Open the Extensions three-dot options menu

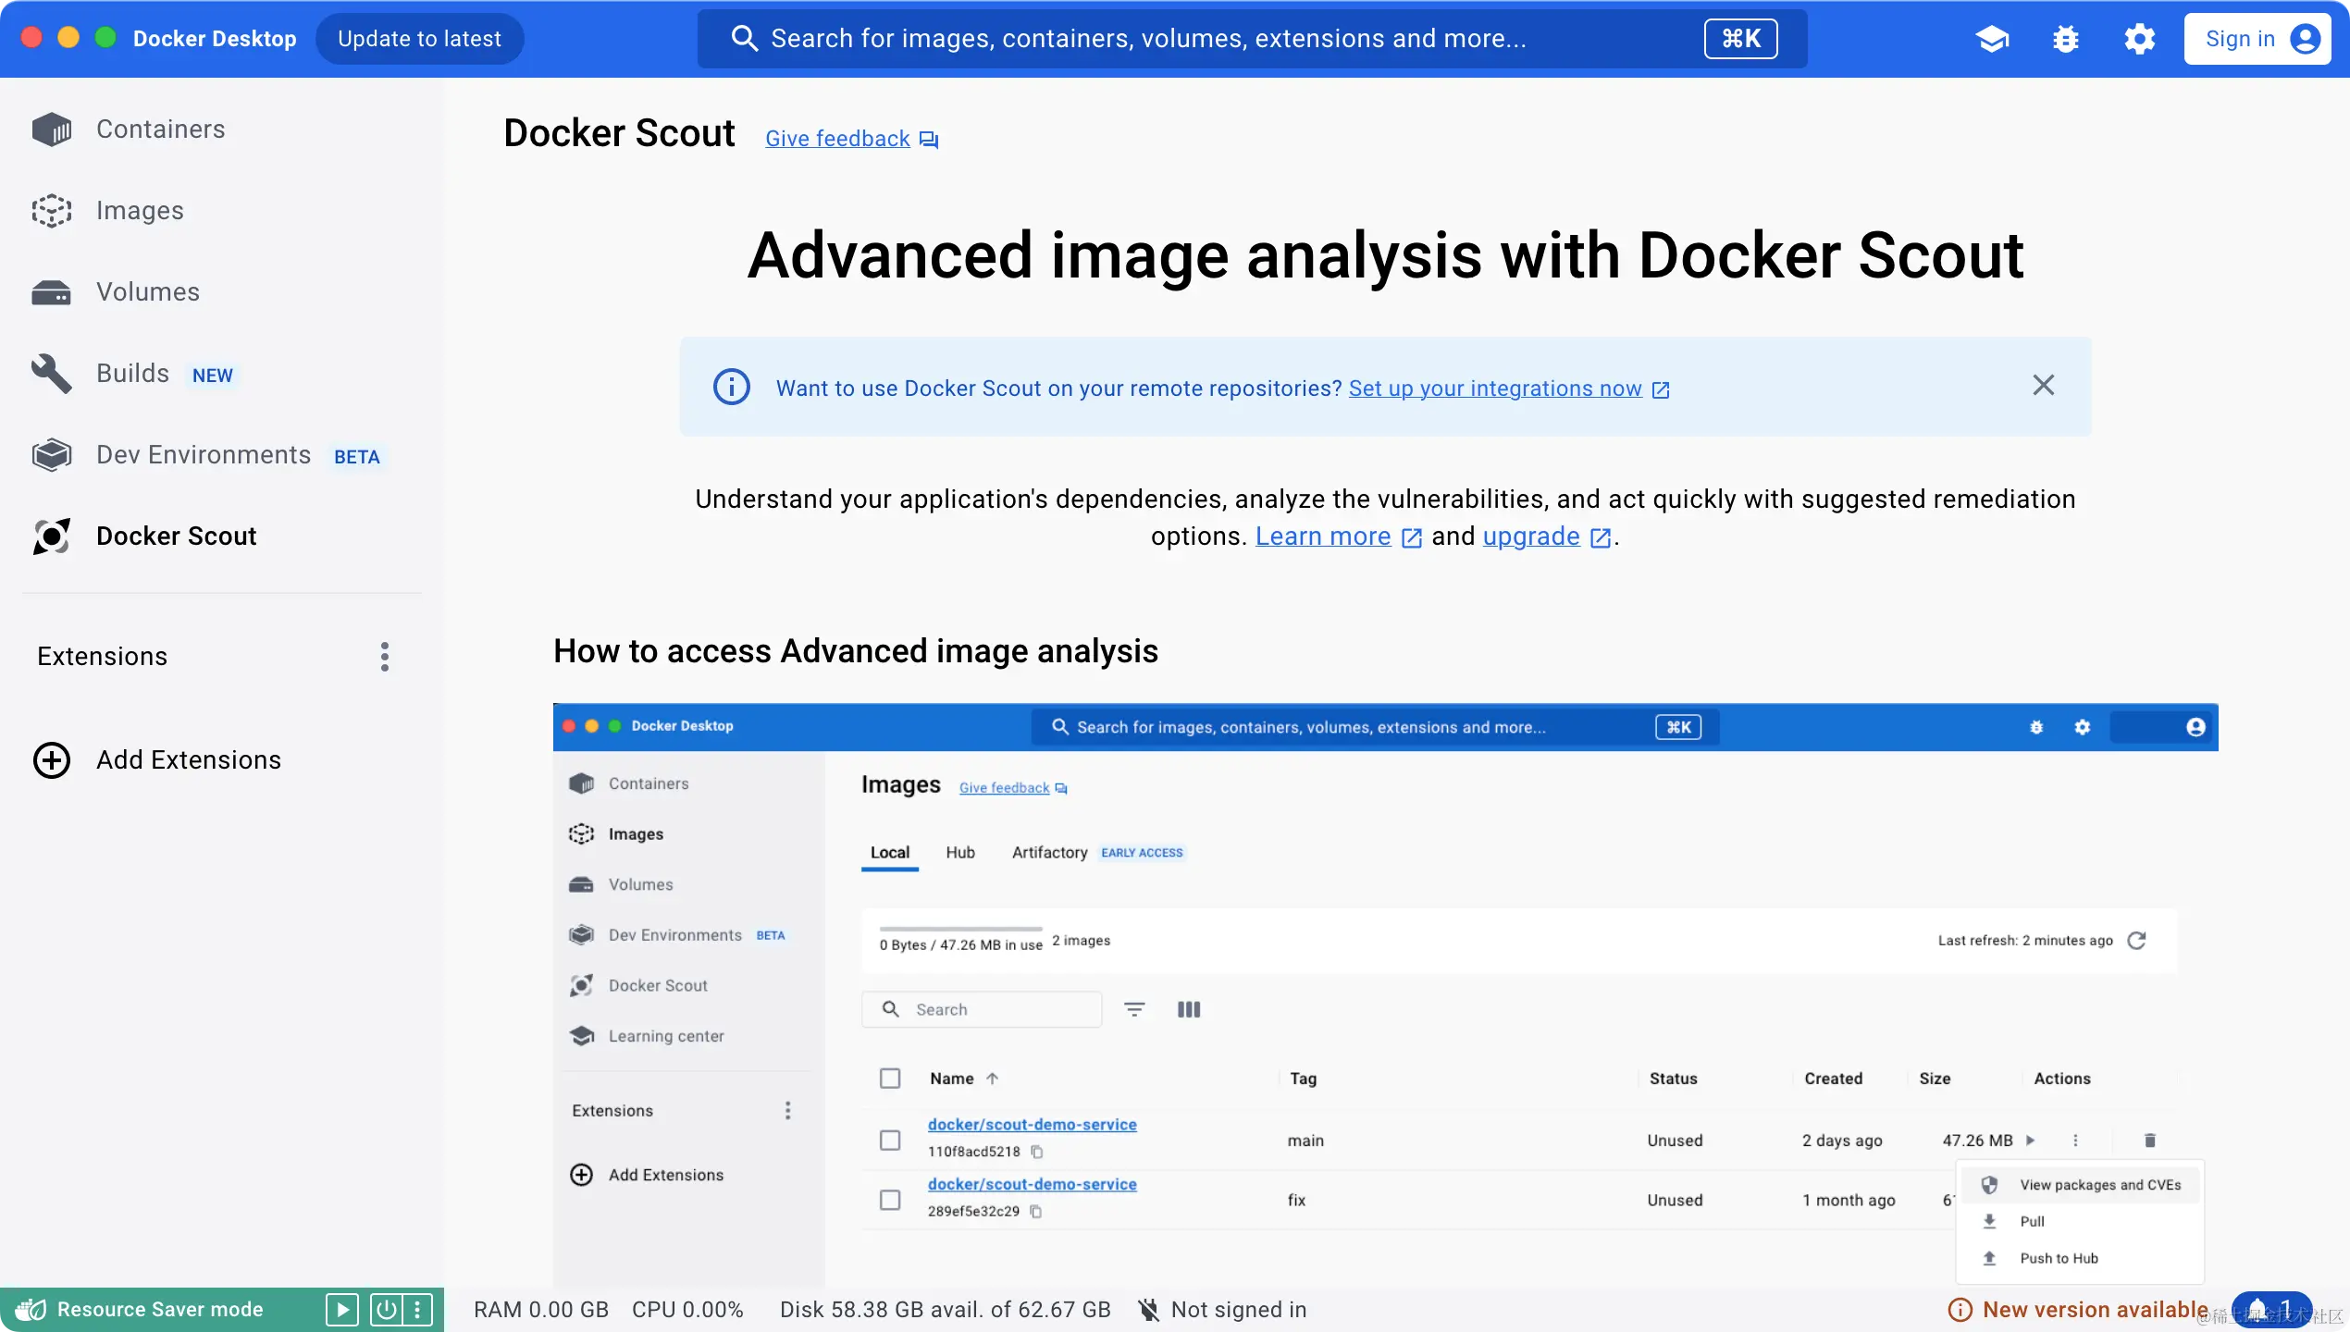pyautogui.click(x=385, y=656)
